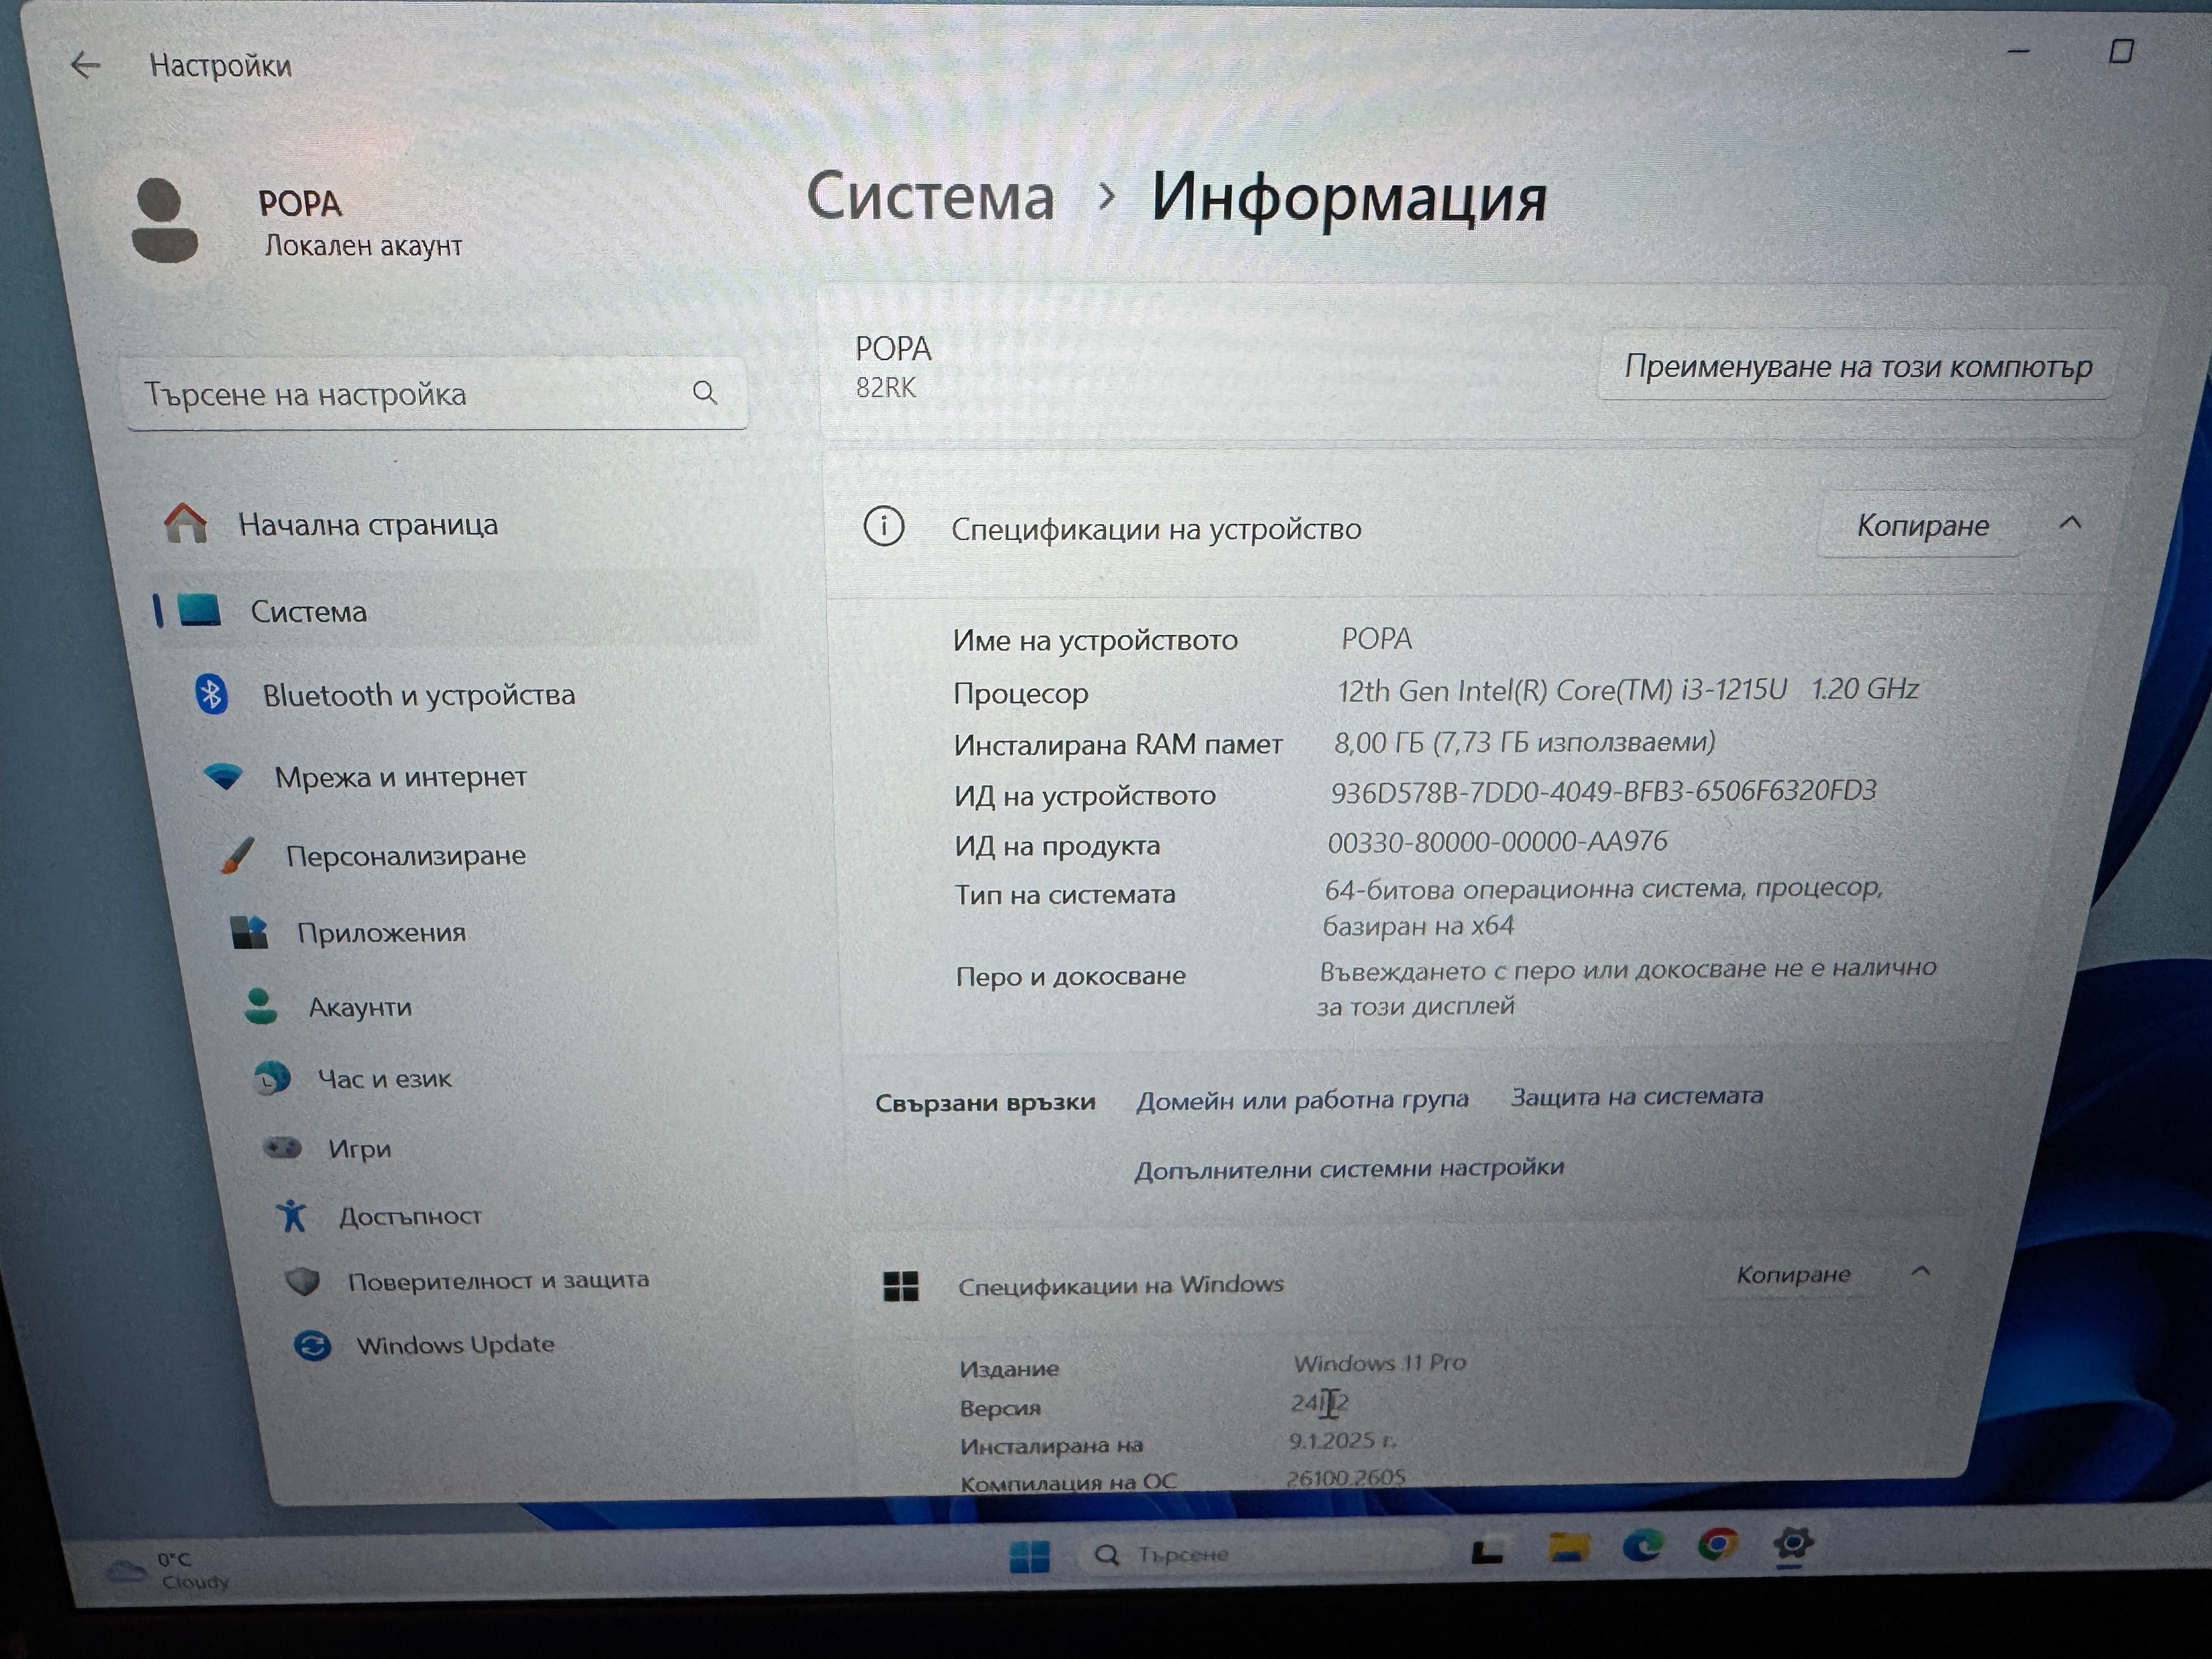Click the Акаунти person icon
This screenshot has width=2212, height=1659.
coord(261,1007)
